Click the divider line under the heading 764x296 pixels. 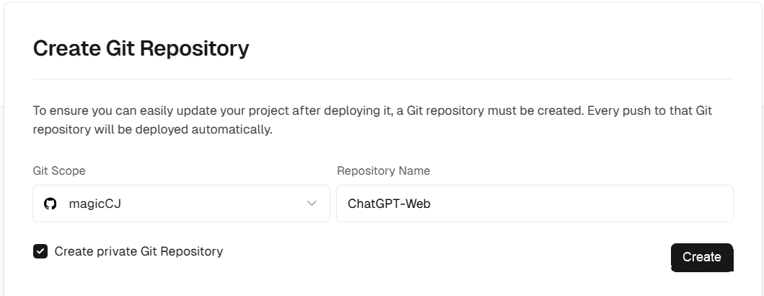(x=382, y=79)
